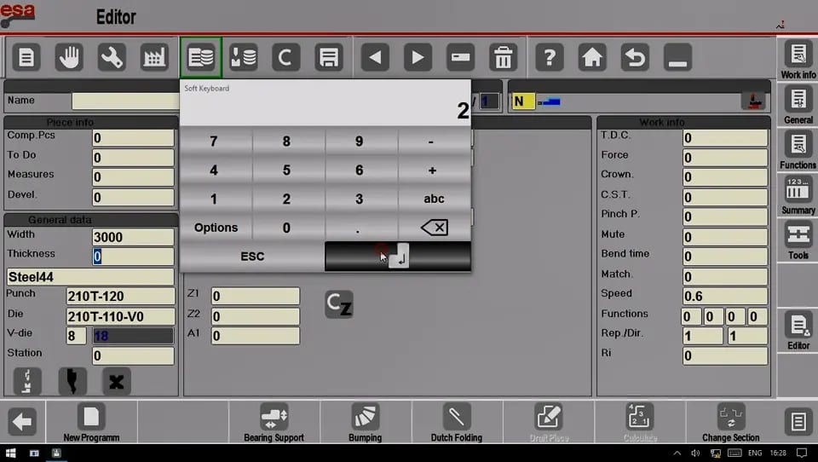Screen dimensions: 818x462
Task: Click the C clear toolbar icon
Action: click(x=286, y=57)
